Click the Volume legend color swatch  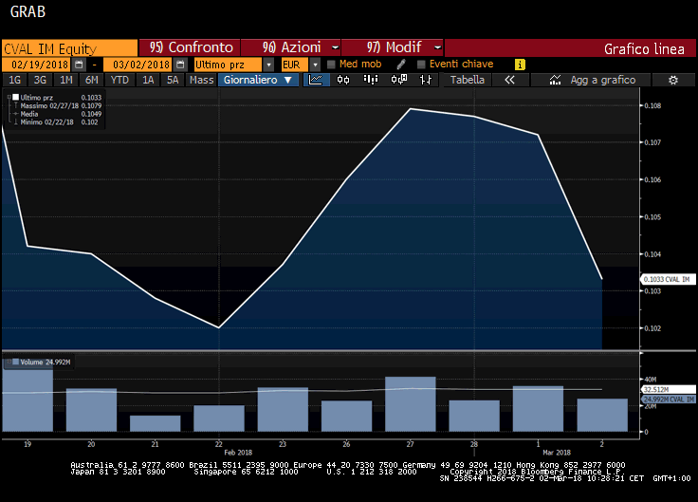click(x=8, y=362)
